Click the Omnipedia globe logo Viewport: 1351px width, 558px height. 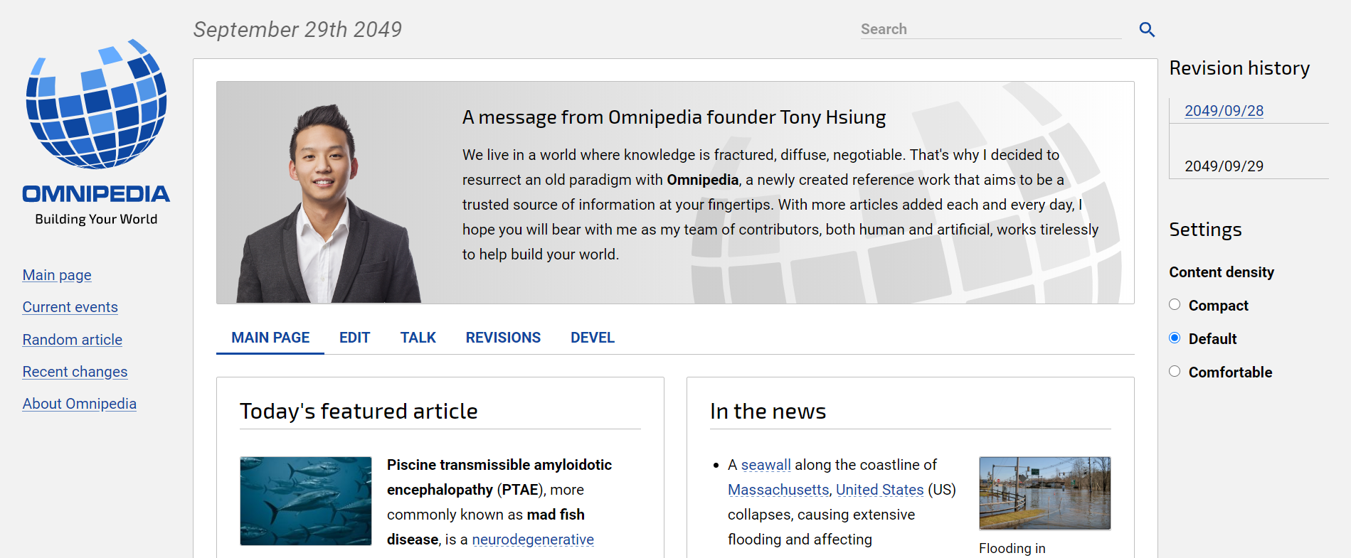pyautogui.click(x=96, y=104)
